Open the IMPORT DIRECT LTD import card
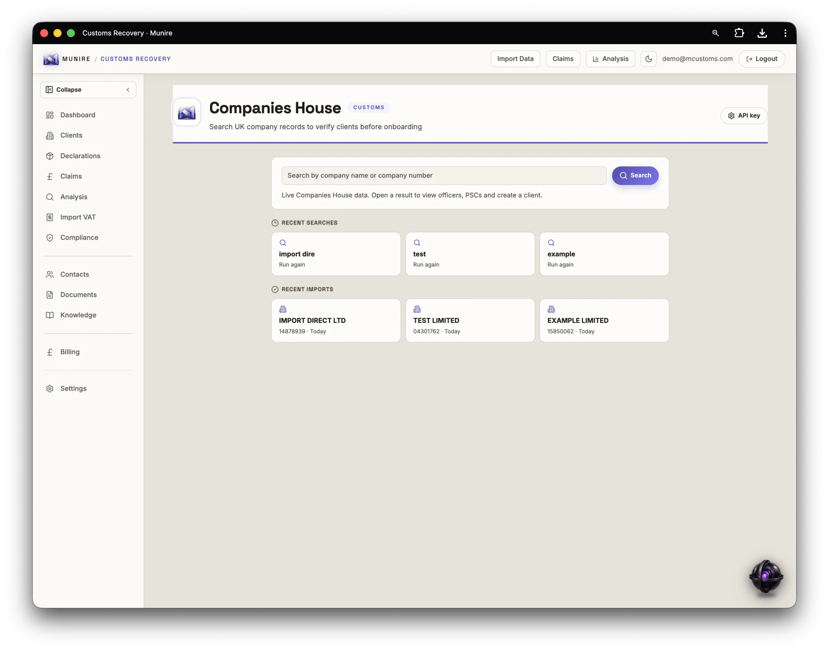The width and height of the screenshot is (829, 651). [336, 321]
